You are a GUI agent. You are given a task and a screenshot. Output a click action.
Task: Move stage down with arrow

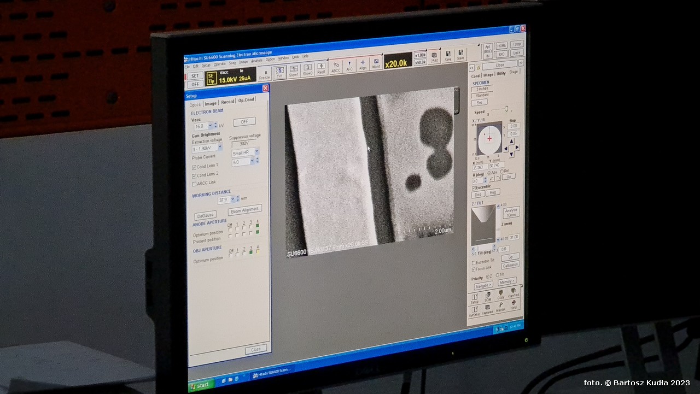511,154
